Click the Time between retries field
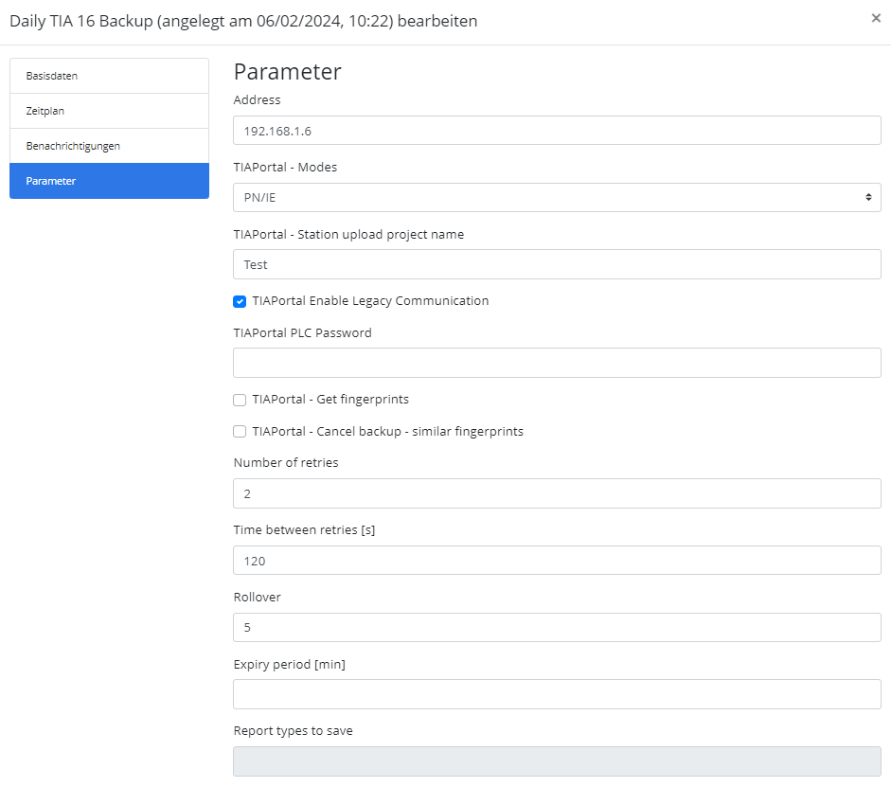 coord(557,561)
